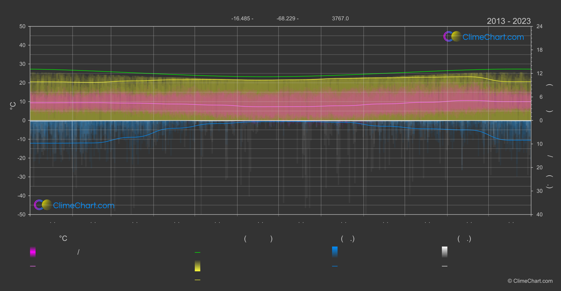
Task: Click the longitude value -68.229
Action: 286,18
